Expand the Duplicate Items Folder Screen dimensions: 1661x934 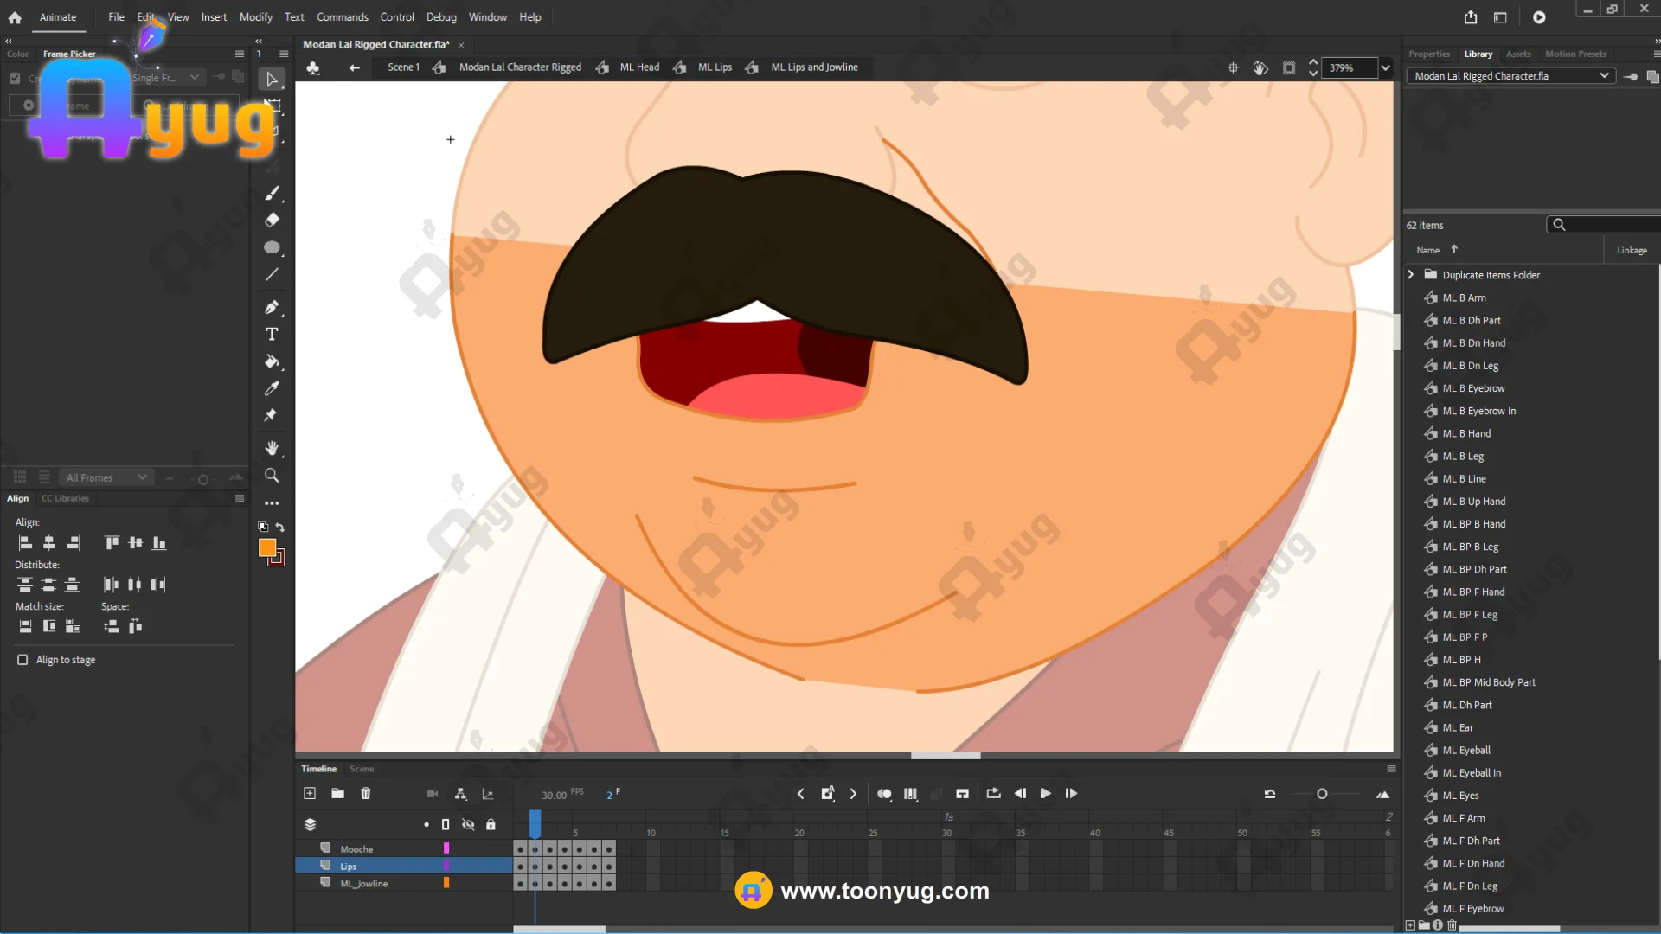pyautogui.click(x=1411, y=274)
